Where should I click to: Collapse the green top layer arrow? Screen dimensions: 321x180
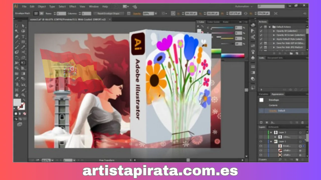tap(271, 132)
